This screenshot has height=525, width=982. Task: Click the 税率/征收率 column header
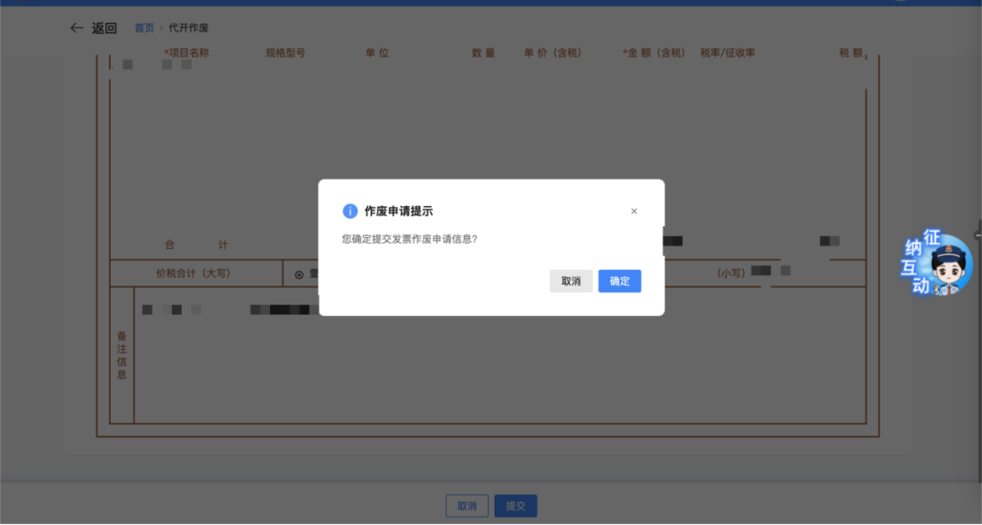point(727,53)
